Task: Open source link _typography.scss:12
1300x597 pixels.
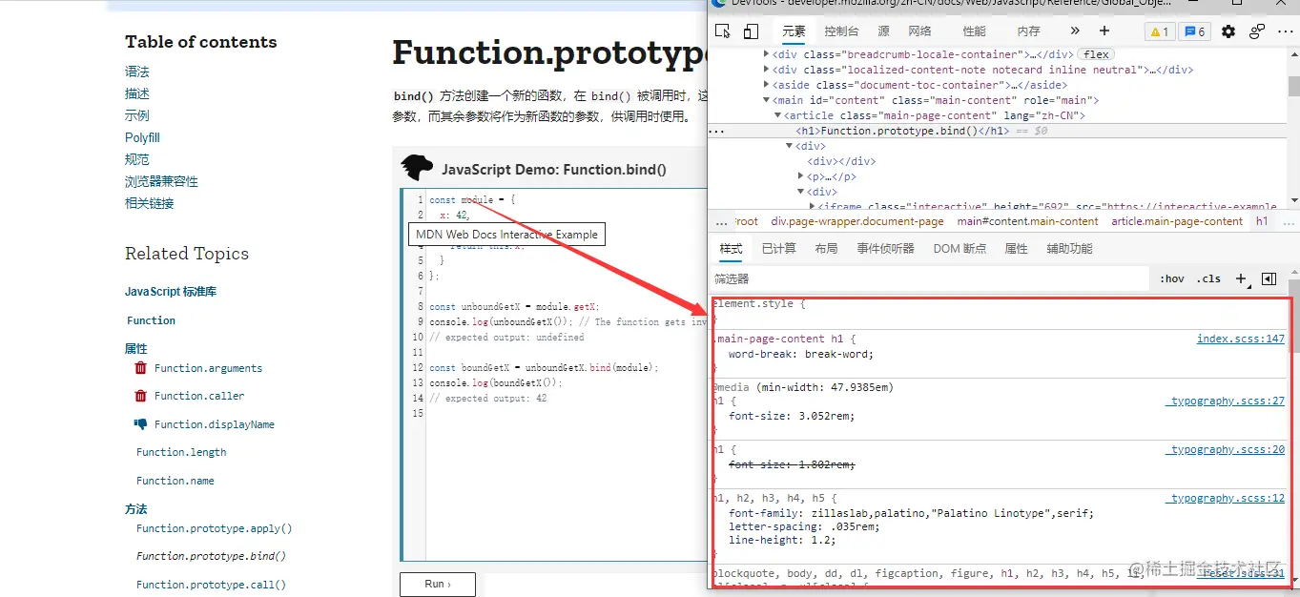Action: point(1225,498)
